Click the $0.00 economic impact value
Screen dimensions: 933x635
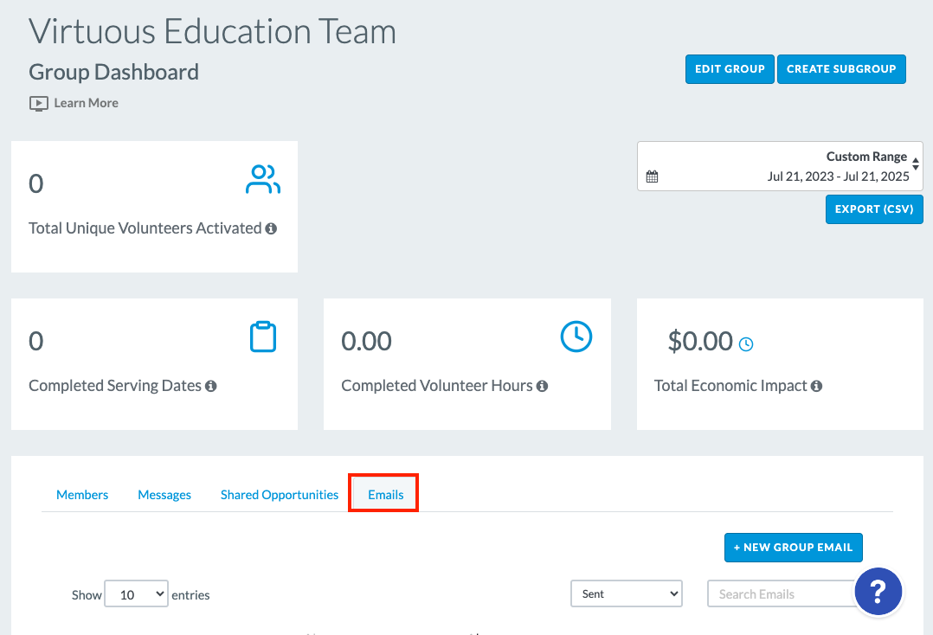(x=700, y=341)
